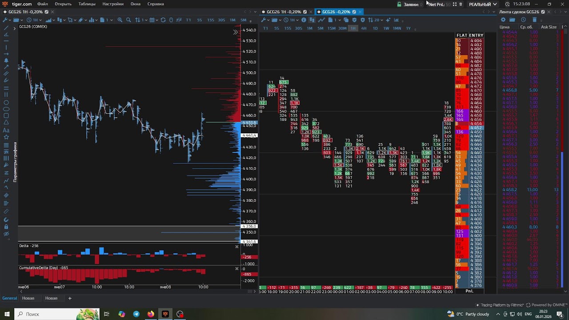The height and width of the screenshot is (320, 569).
Task: Click the Цена column header
Action: pos(505,27)
